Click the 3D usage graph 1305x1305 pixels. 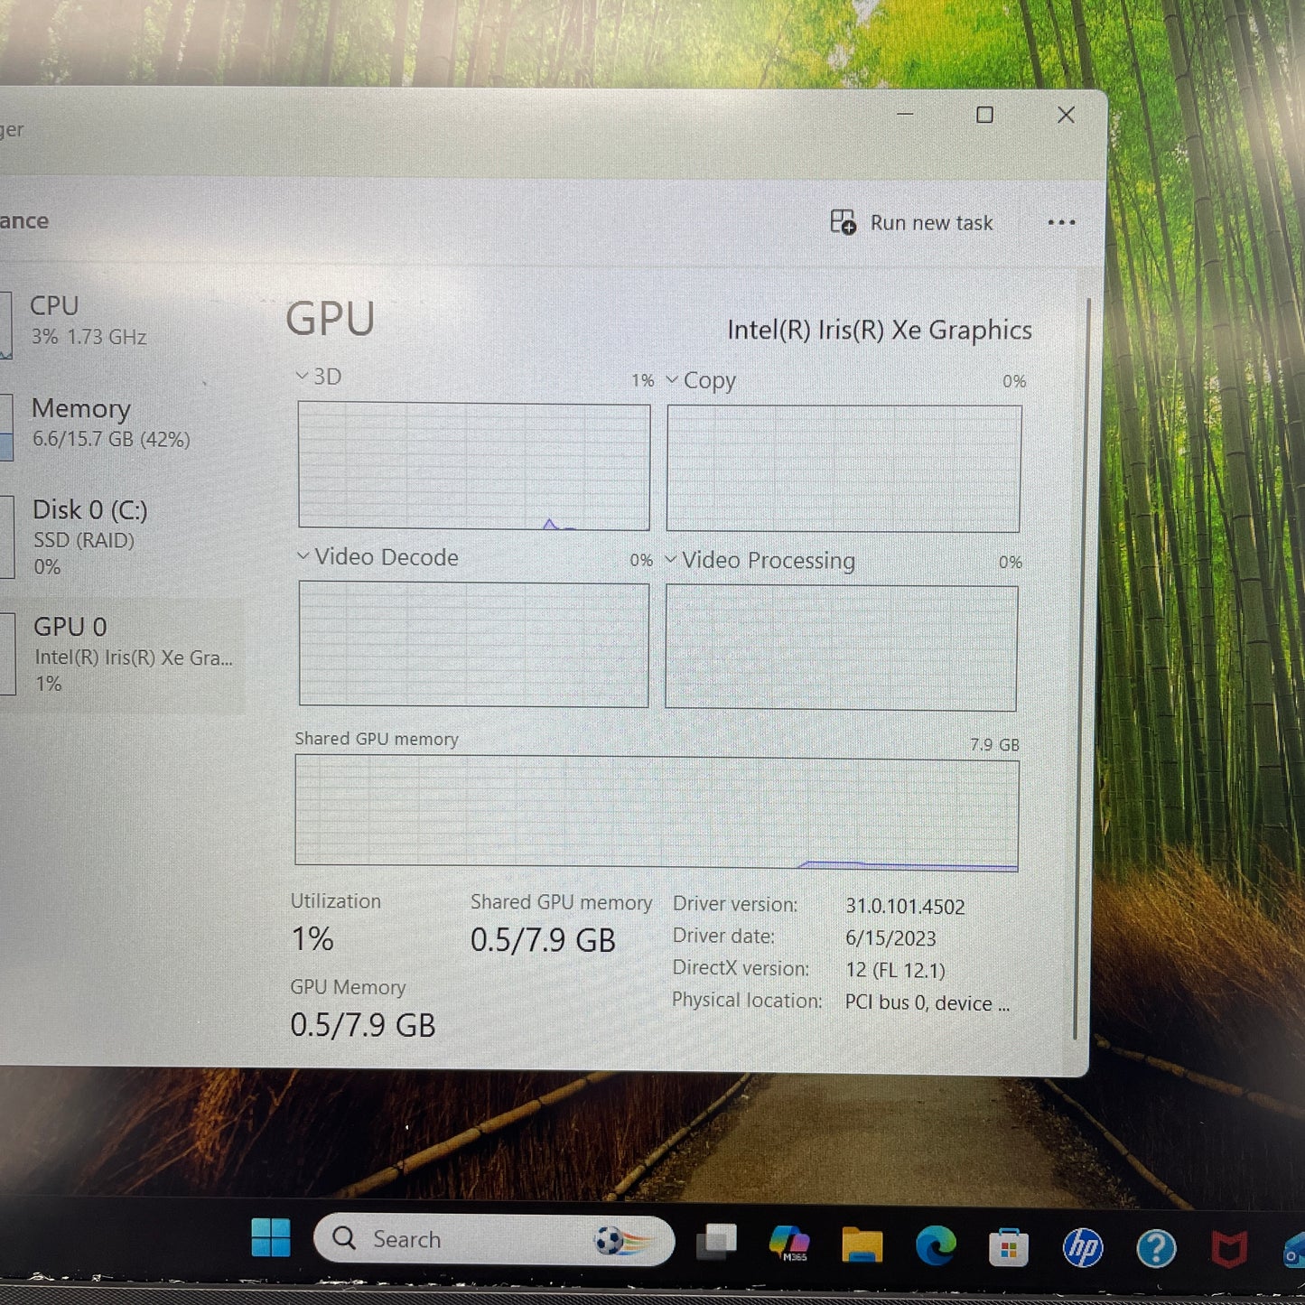click(x=474, y=466)
